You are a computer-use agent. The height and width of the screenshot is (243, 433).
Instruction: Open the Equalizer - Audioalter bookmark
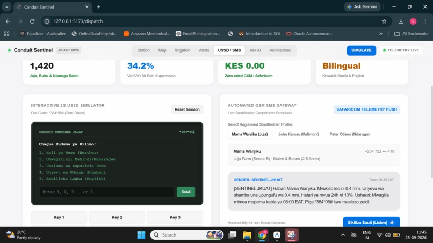tap(43, 34)
